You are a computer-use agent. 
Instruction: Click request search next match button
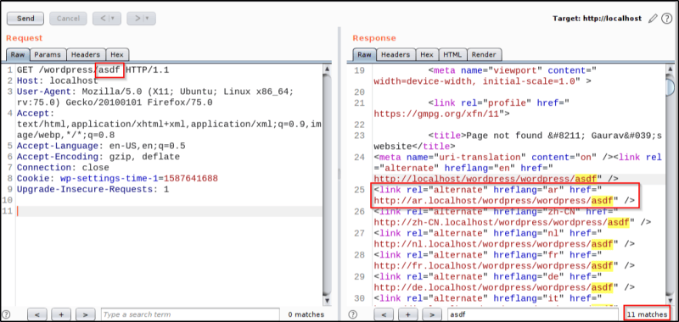click(86, 314)
